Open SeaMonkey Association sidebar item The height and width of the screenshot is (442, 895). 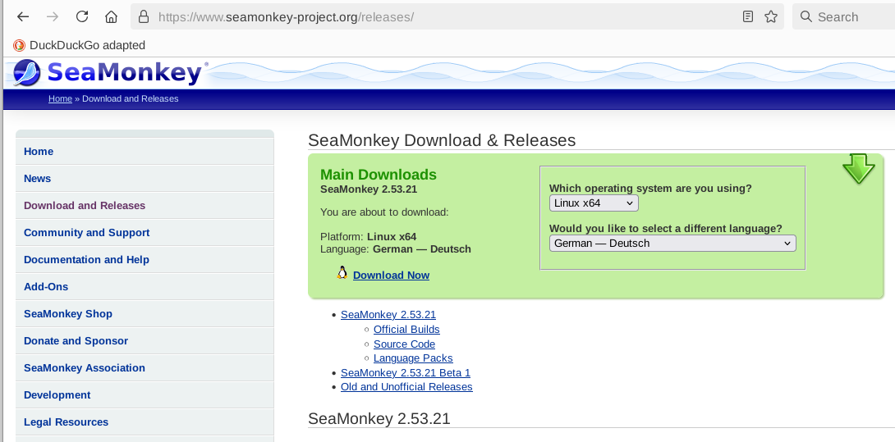coord(145,368)
